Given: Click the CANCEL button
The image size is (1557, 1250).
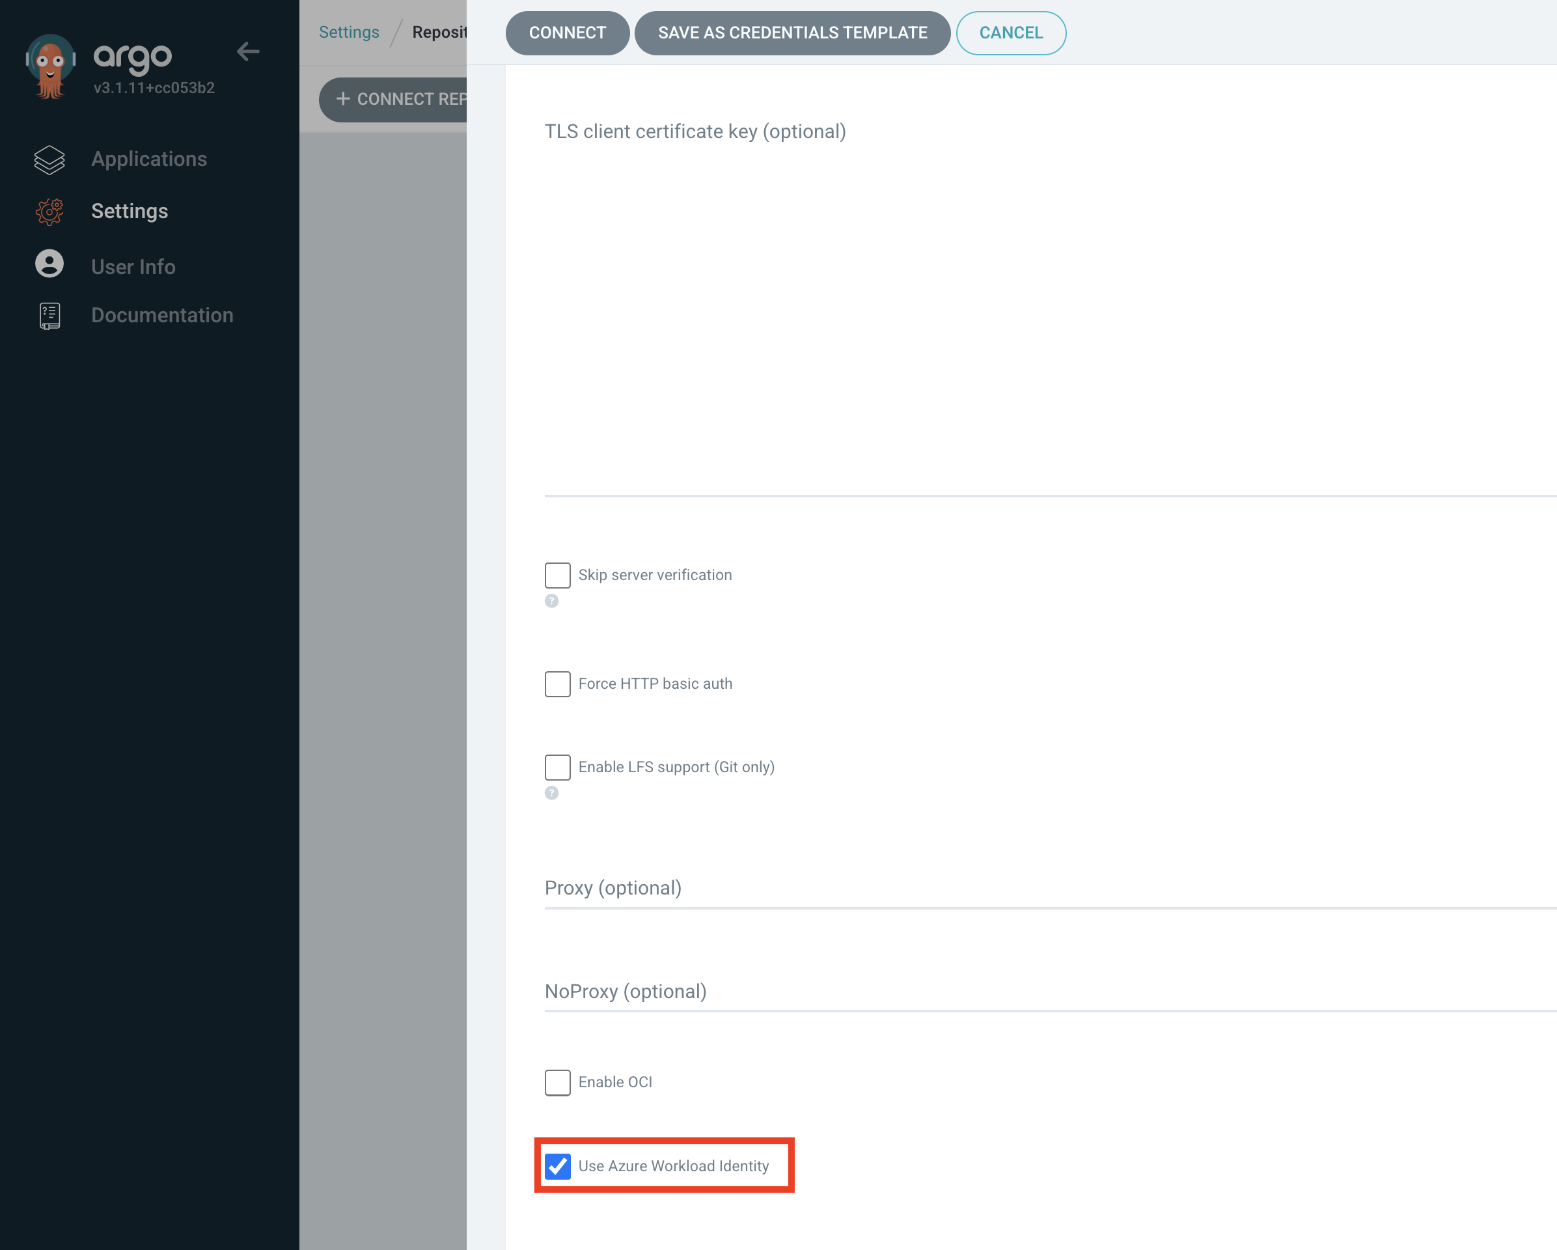Looking at the screenshot, I should (x=1010, y=33).
